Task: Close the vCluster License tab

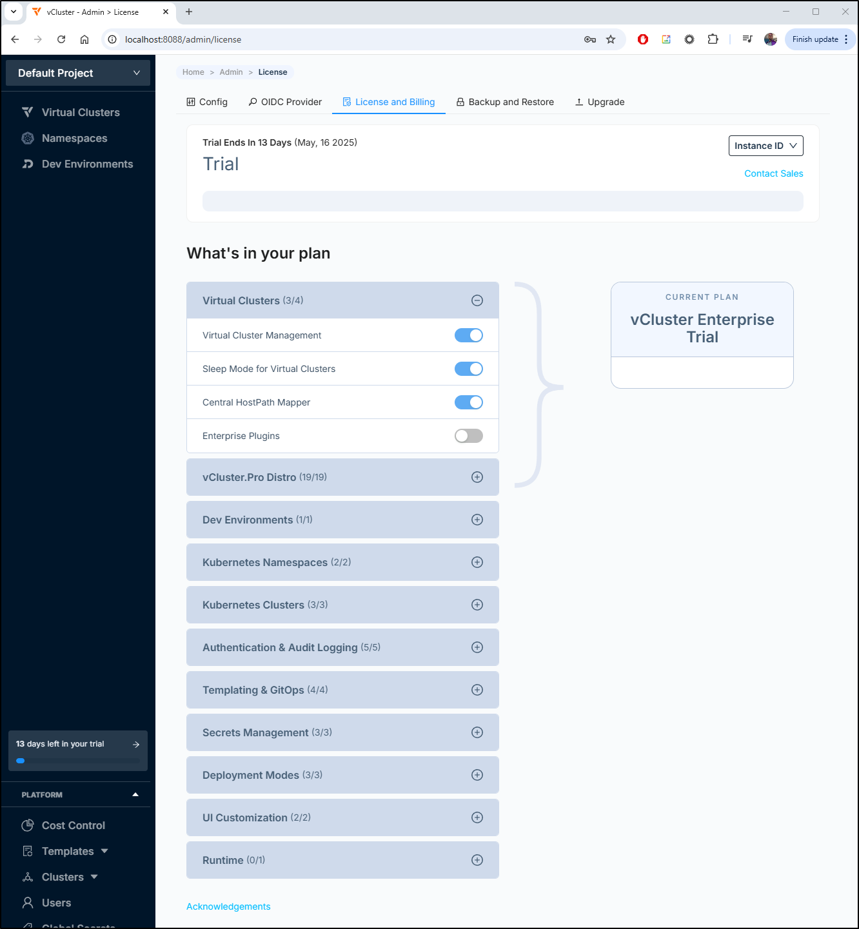Action: (166, 12)
